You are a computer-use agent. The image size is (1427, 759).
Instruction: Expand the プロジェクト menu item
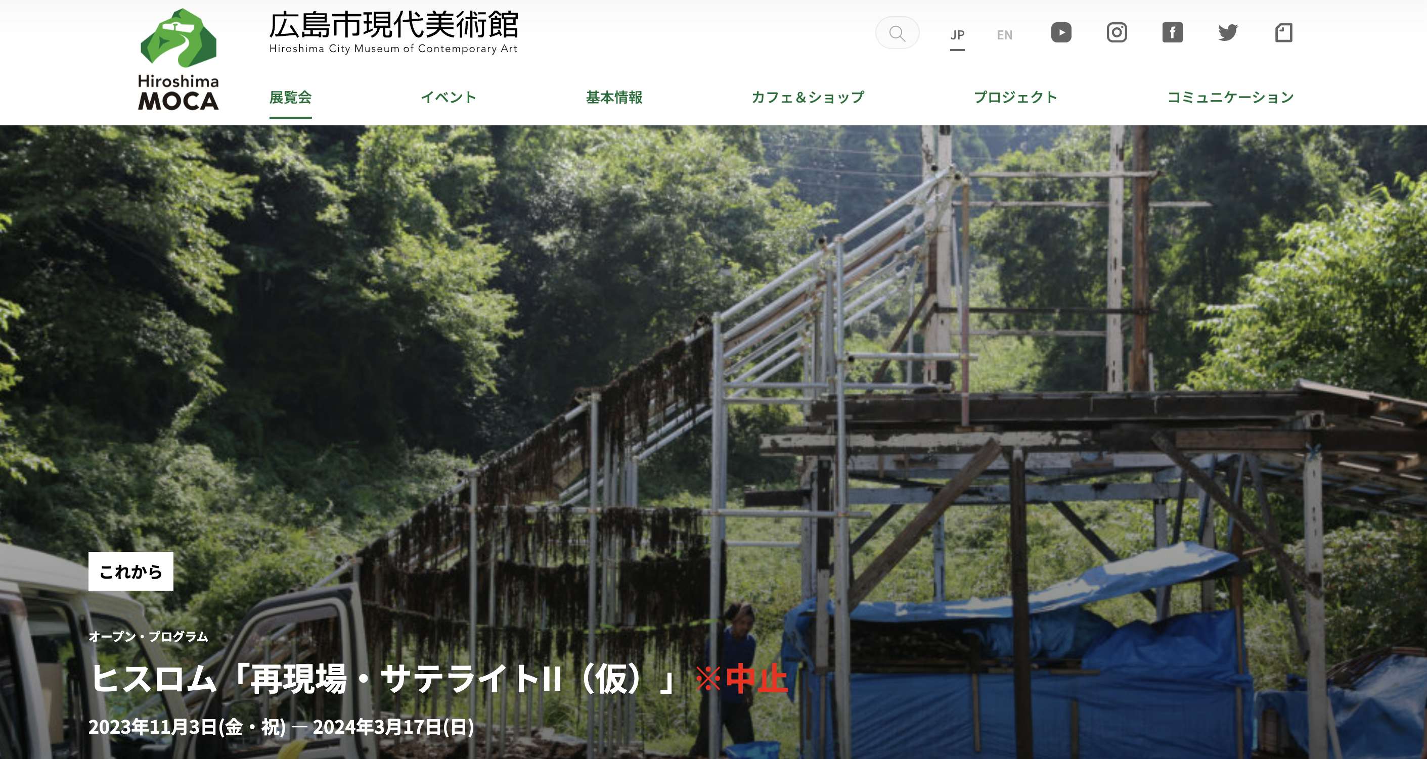tap(1015, 98)
